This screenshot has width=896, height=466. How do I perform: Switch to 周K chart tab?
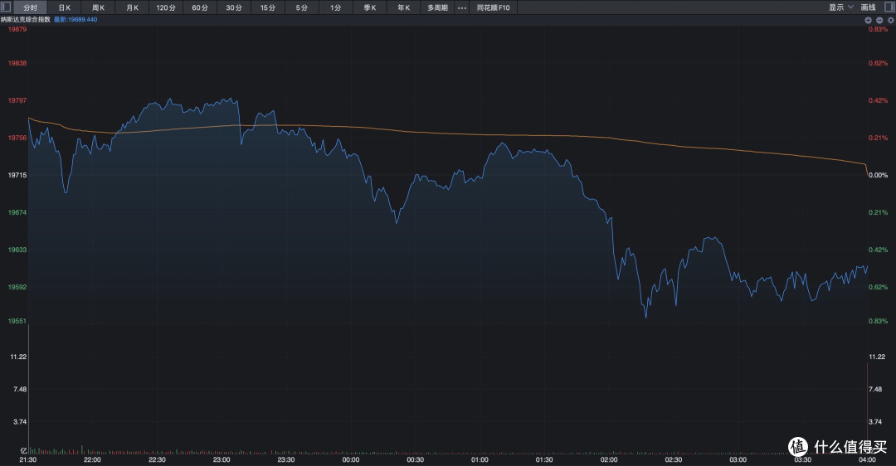pyautogui.click(x=98, y=7)
